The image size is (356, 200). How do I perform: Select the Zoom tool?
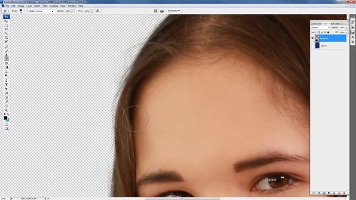[6, 110]
